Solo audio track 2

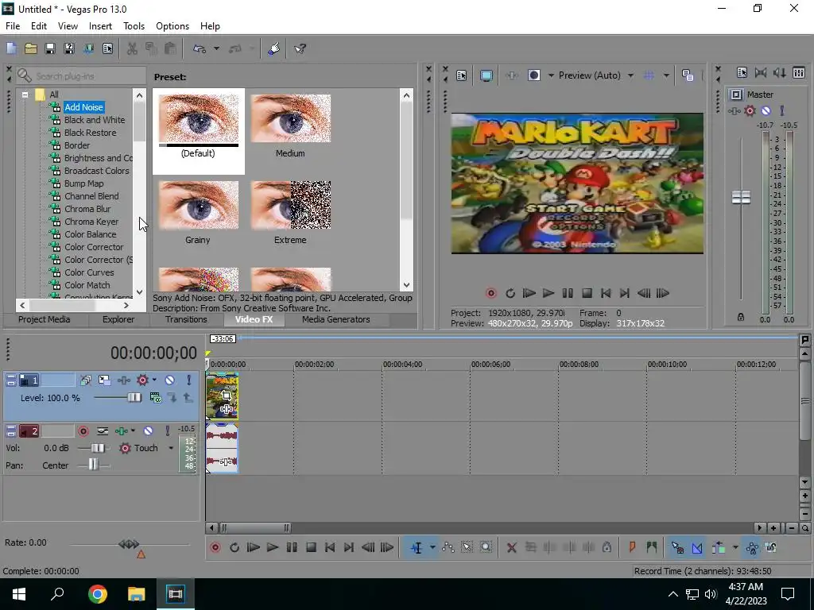point(167,431)
